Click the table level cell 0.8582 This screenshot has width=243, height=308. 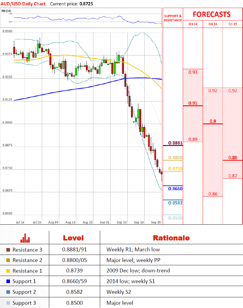coord(74,292)
